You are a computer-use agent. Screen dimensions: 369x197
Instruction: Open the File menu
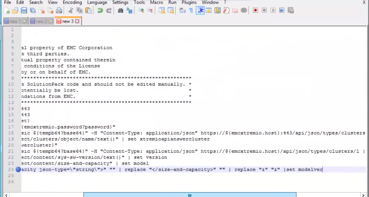tap(8, 3)
